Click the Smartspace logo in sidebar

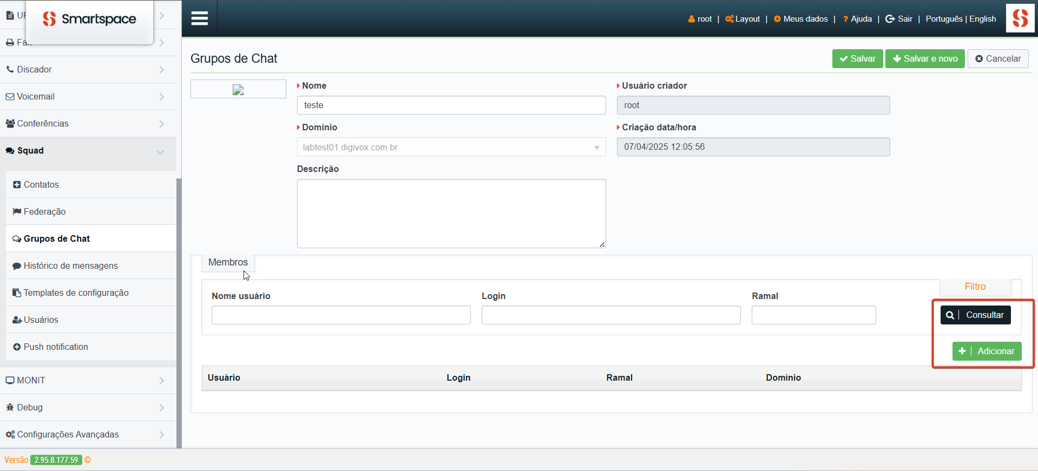(x=90, y=19)
